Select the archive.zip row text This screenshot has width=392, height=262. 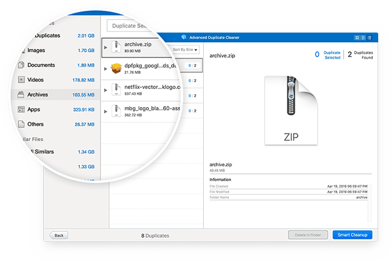[138, 45]
